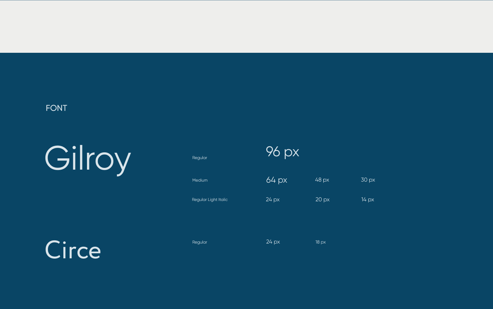This screenshot has height=309, width=493.
Task: Click the large Gilroy typeface title
Action: pyautogui.click(x=88, y=158)
